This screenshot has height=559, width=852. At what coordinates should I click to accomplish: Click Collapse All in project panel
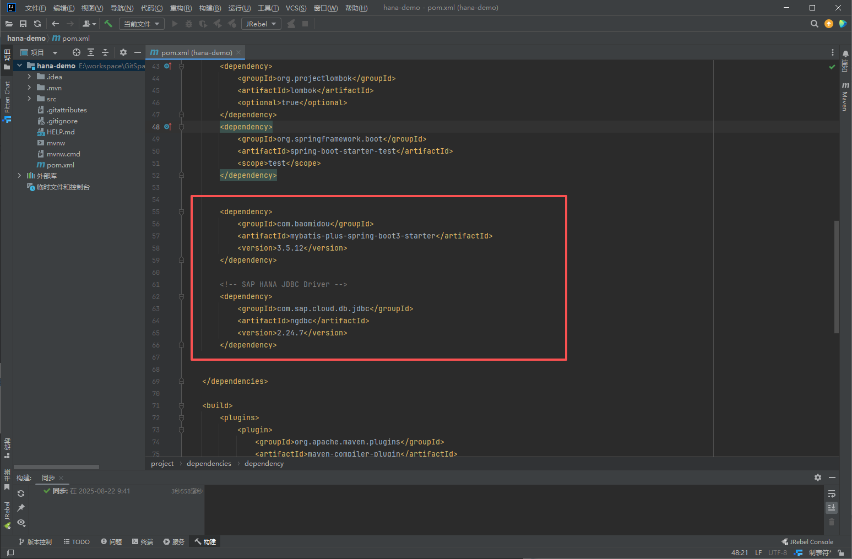click(105, 52)
